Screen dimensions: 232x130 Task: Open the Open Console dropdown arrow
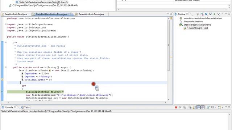point(223,107)
